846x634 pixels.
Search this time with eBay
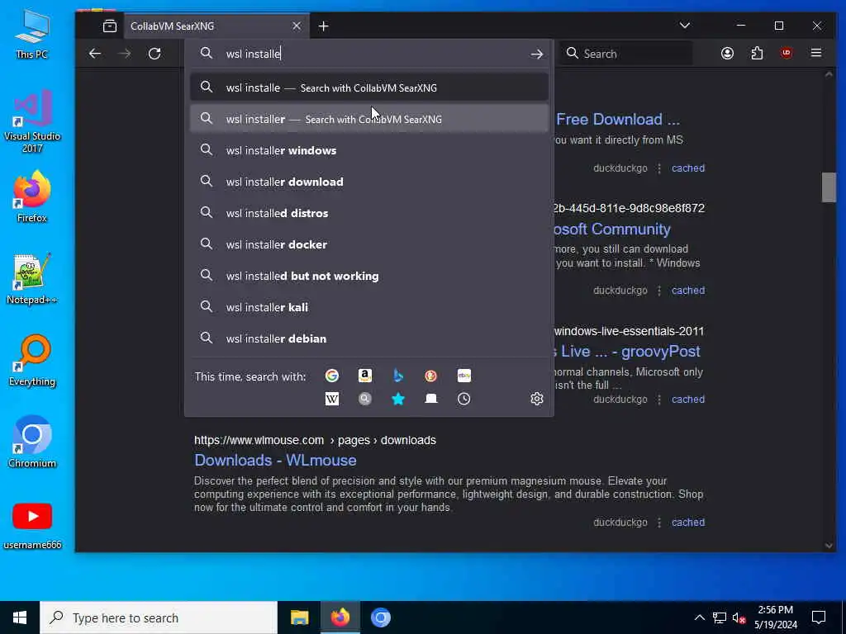pos(464,376)
